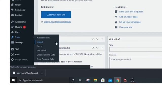Open the Add an About page link
This screenshot has width=162, height=91.
128,17
